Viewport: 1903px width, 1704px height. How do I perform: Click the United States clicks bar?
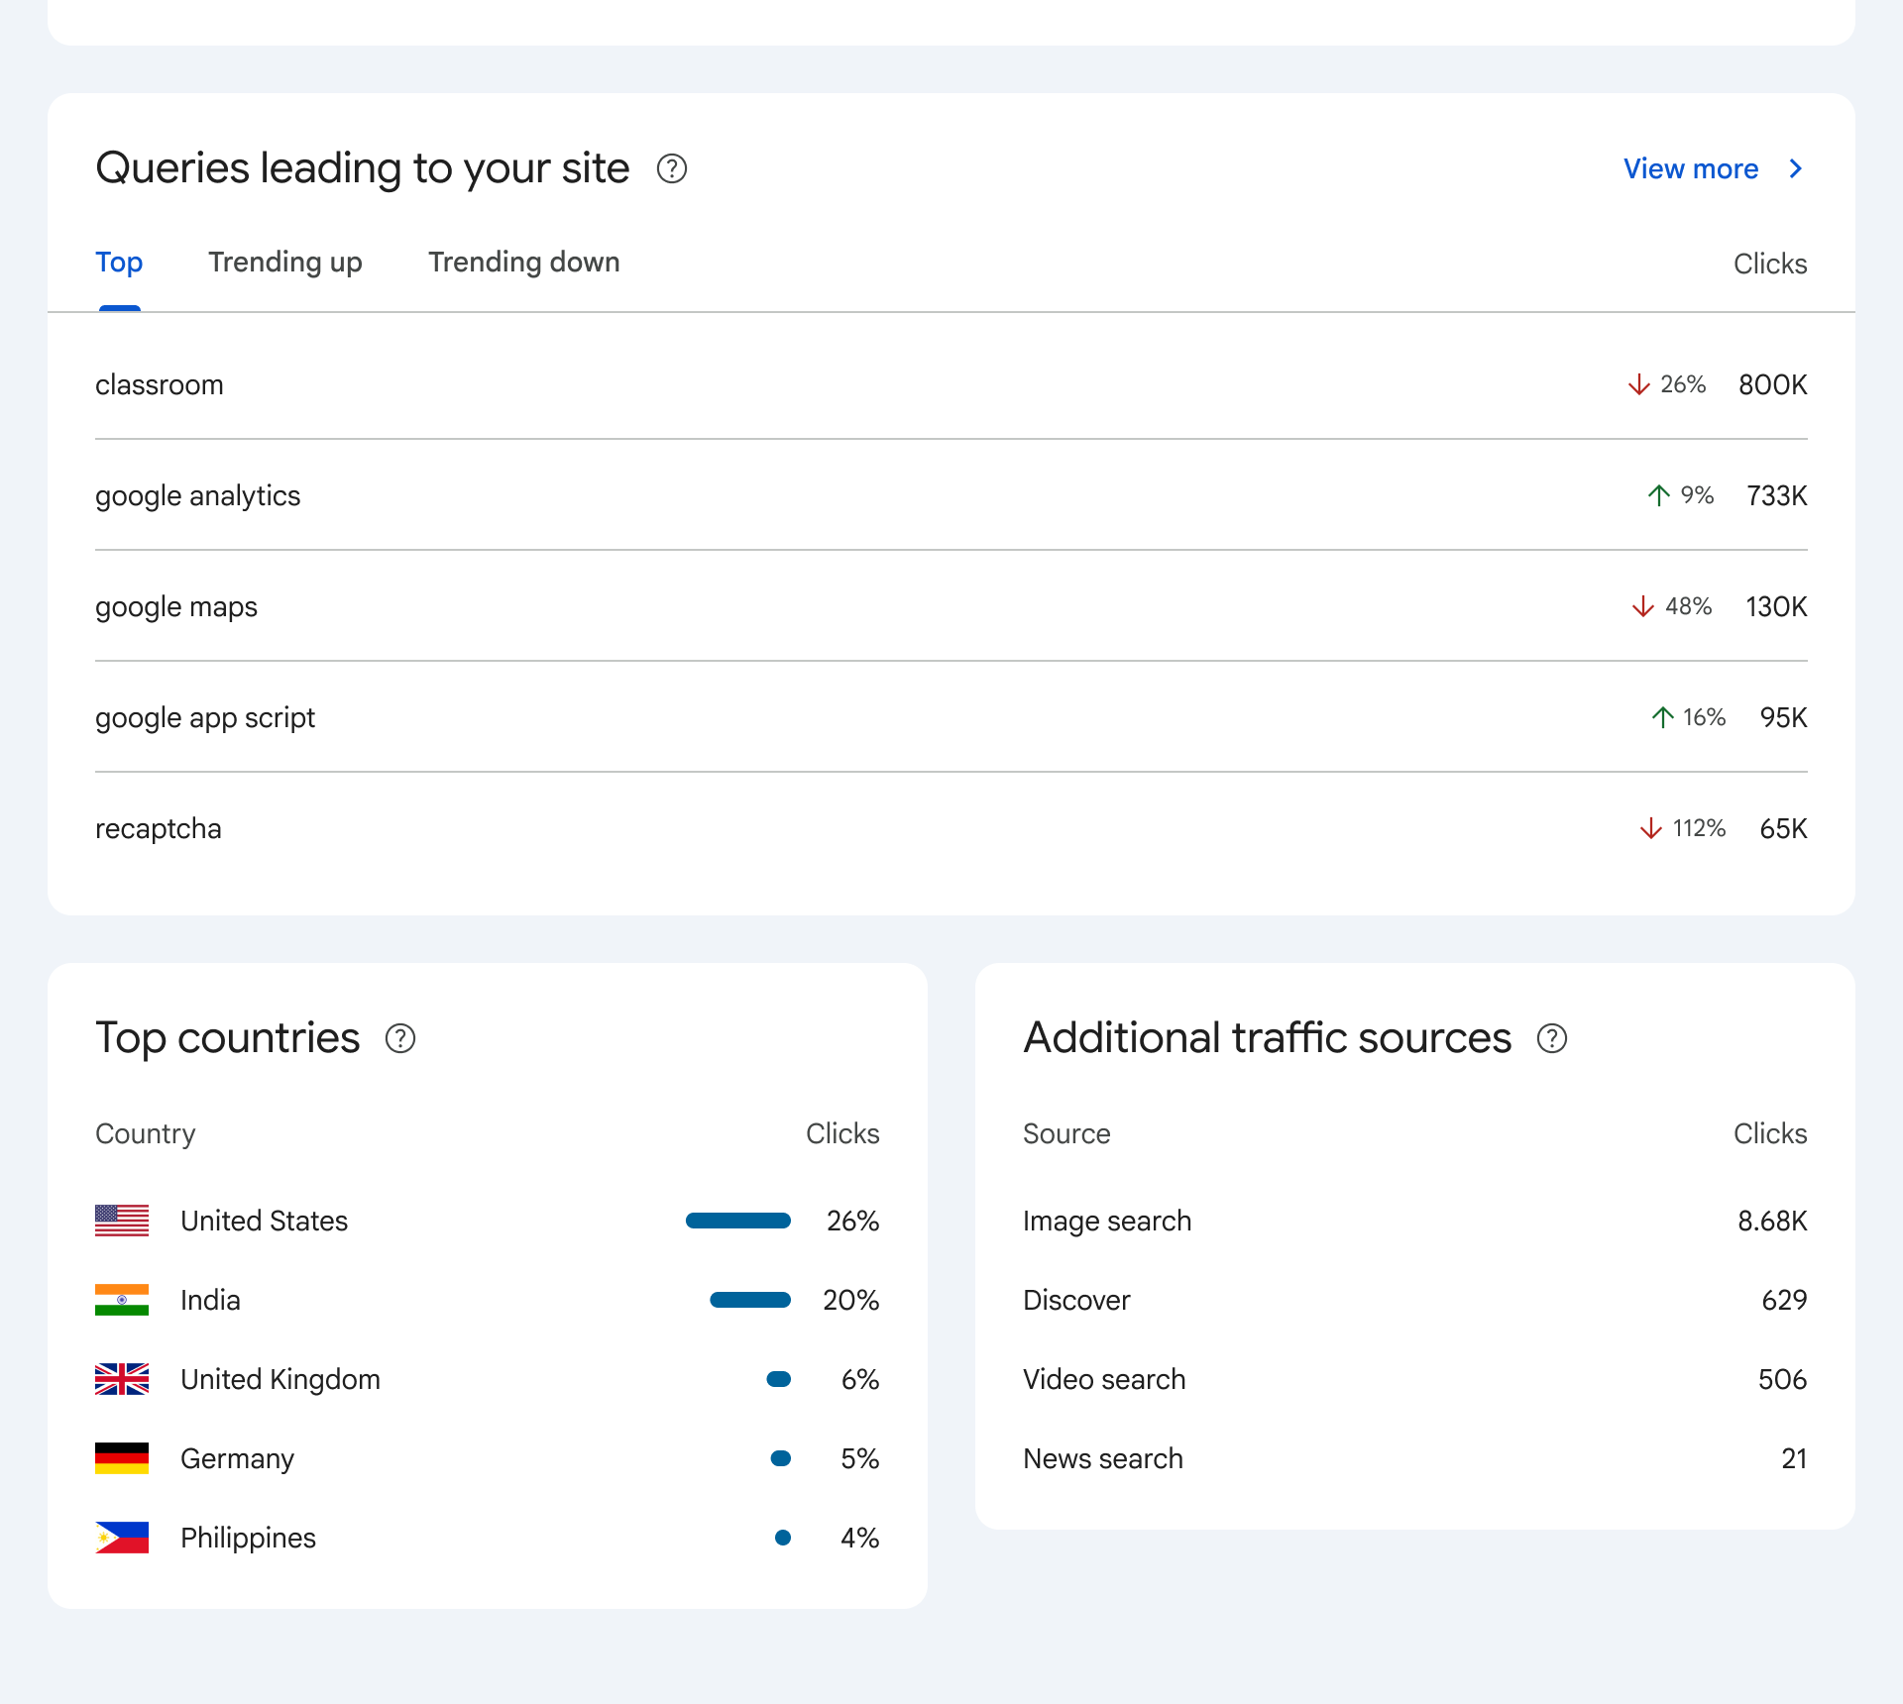(737, 1221)
